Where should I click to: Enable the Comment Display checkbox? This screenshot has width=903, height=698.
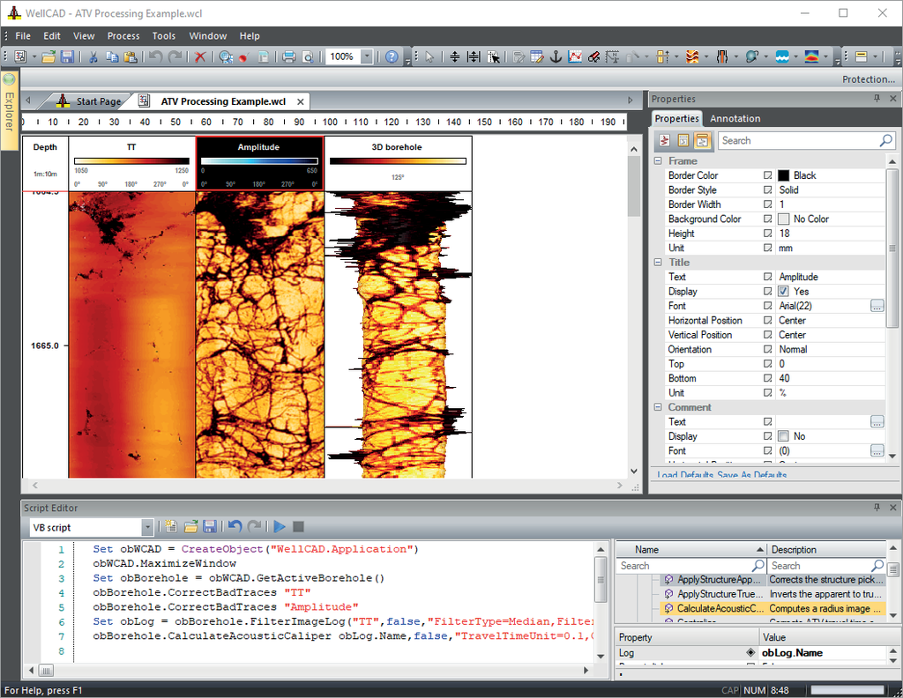[x=783, y=436]
